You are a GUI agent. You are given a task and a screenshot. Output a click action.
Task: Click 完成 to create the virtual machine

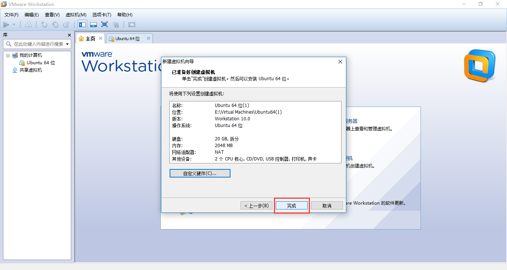(x=292, y=205)
